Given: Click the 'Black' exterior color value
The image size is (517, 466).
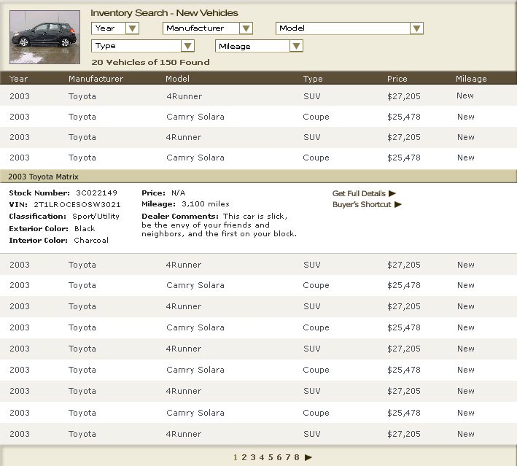Looking at the screenshot, I should click(85, 228).
